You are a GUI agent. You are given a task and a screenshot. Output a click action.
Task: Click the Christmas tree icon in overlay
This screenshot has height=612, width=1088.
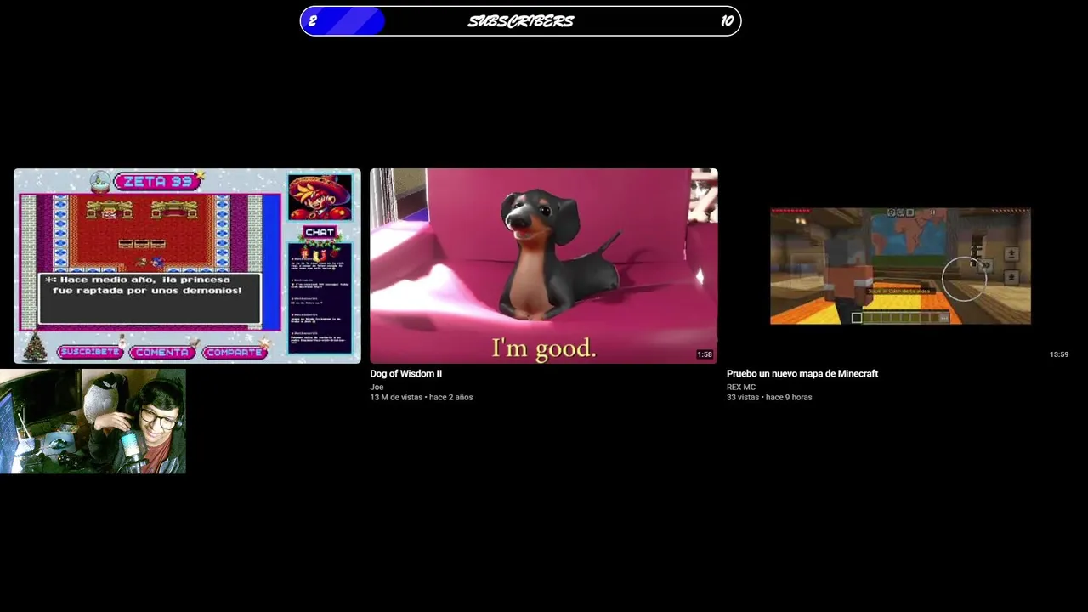pyautogui.click(x=35, y=347)
